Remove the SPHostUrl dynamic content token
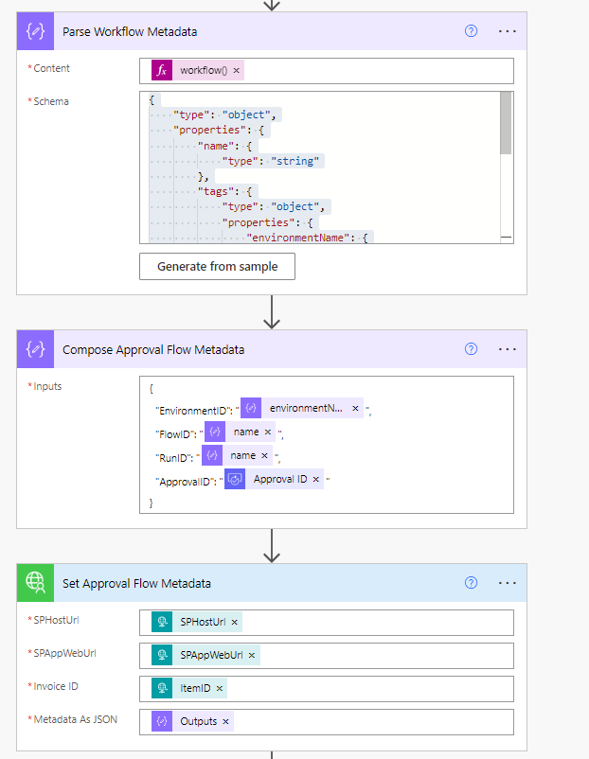 pyautogui.click(x=234, y=622)
